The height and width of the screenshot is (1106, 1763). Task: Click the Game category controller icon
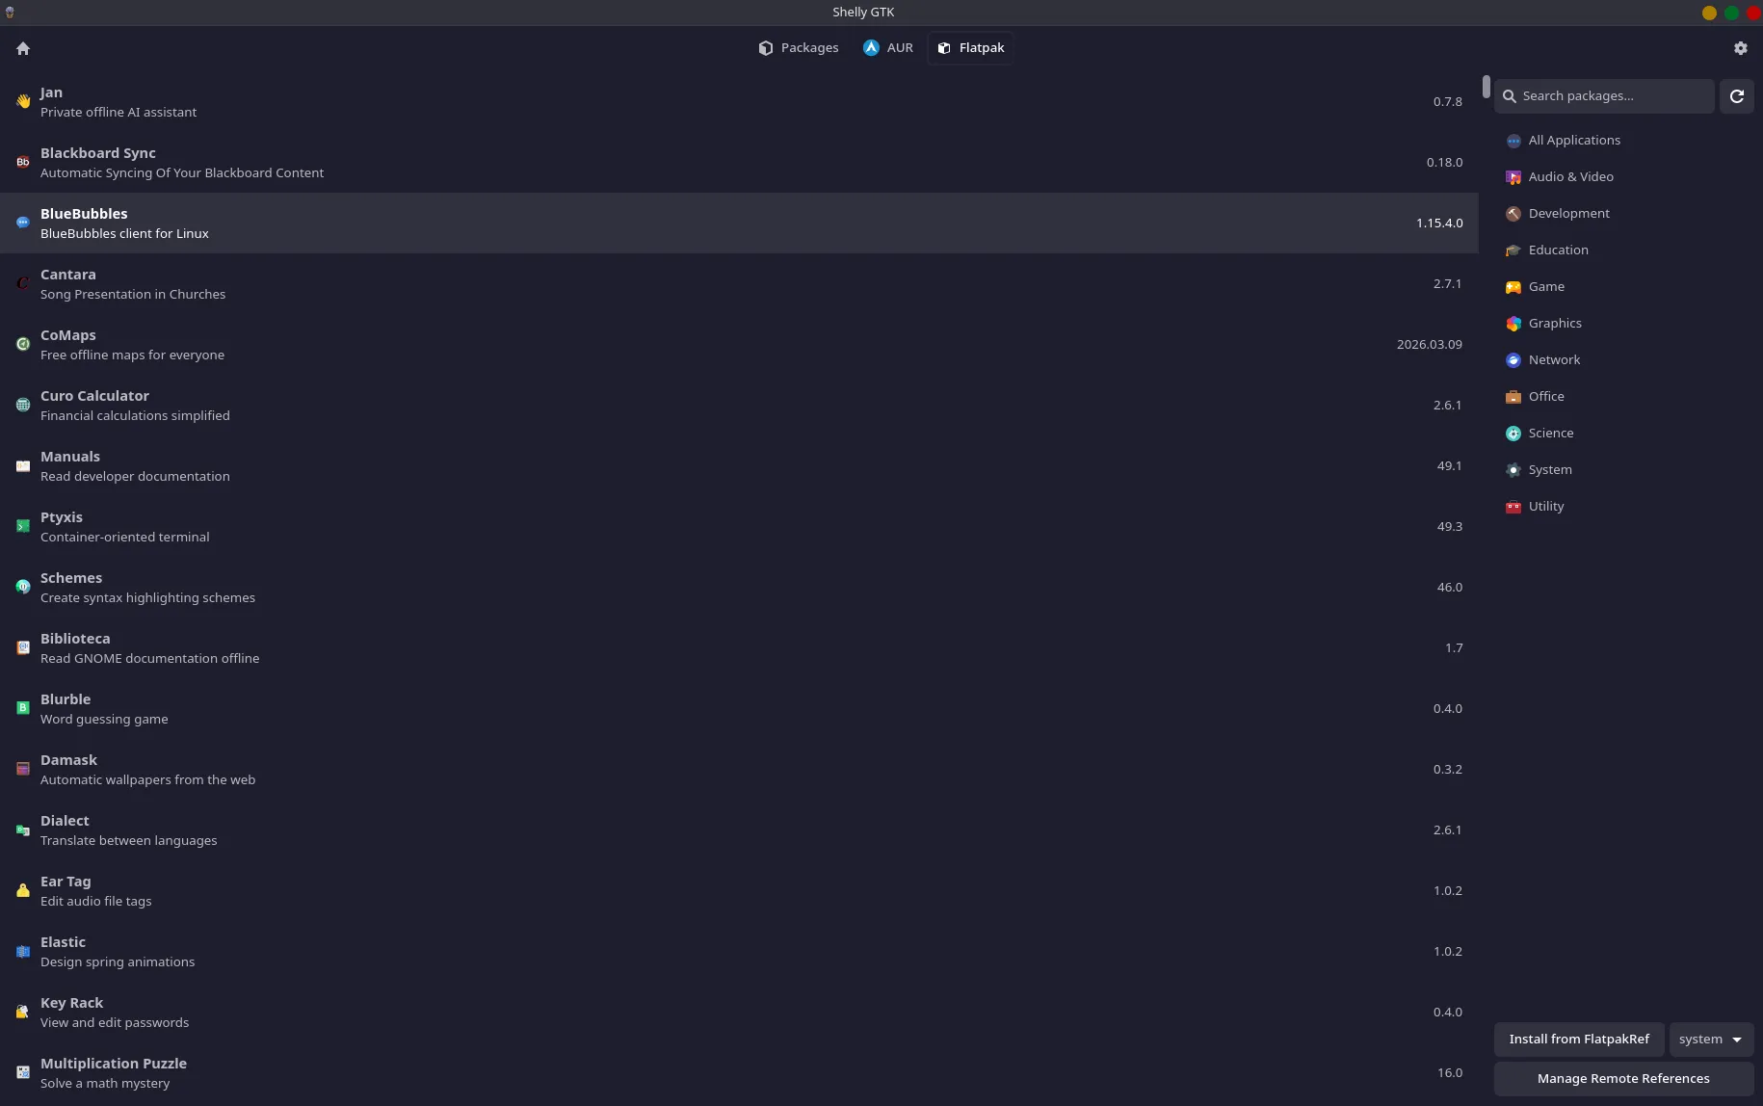tap(1513, 287)
